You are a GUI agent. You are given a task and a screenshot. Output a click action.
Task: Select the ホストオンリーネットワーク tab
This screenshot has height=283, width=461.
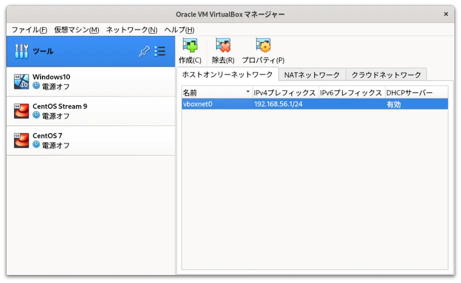coord(227,74)
